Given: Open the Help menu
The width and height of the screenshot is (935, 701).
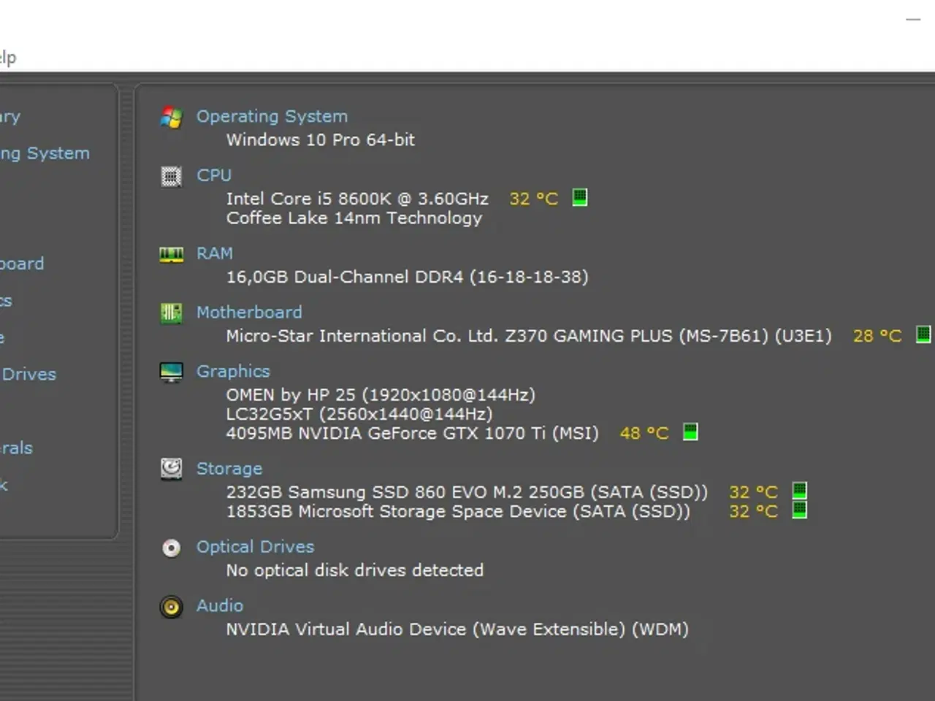Looking at the screenshot, I should pyautogui.click(x=8, y=58).
